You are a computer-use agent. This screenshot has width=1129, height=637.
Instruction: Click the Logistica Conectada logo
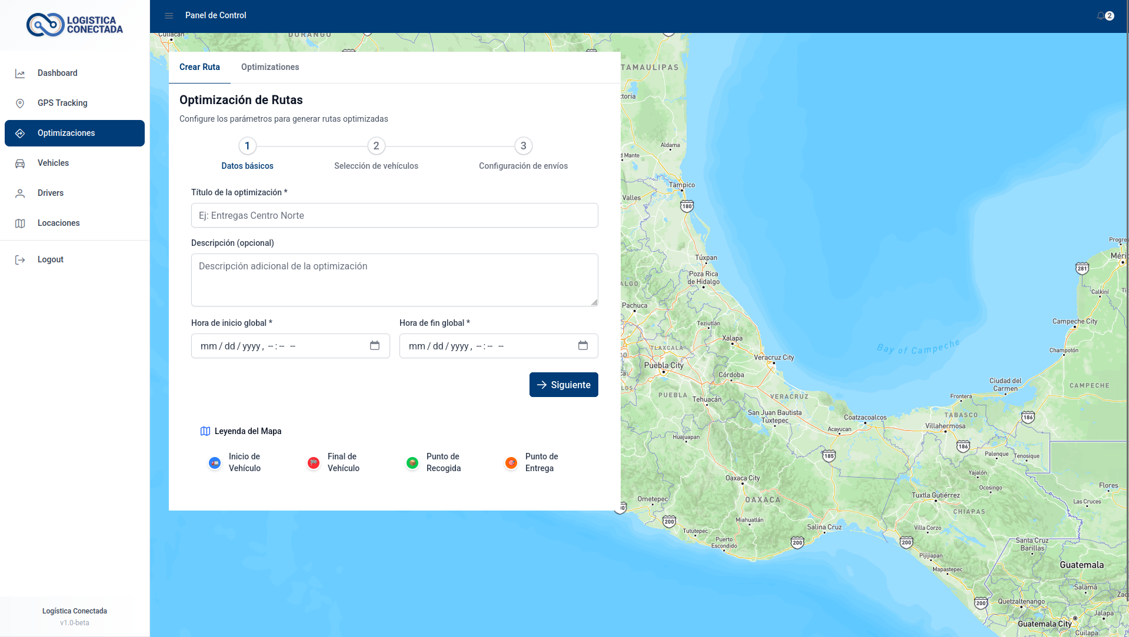[75, 25]
